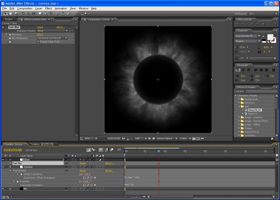This screenshot has width=280, height=200.
Task: Expand the Backgrounds presets folder
Action: coord(239,99)
